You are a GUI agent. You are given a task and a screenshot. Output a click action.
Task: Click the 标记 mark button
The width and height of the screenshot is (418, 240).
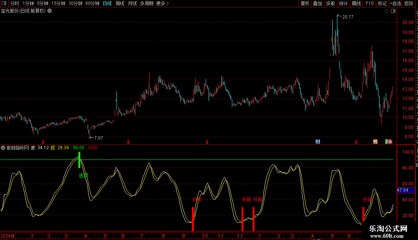pos(382,3)
